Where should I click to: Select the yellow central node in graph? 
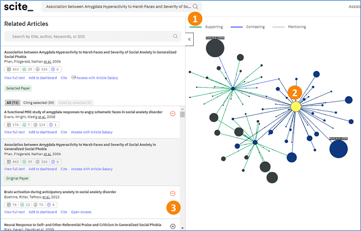pos(296,106)
